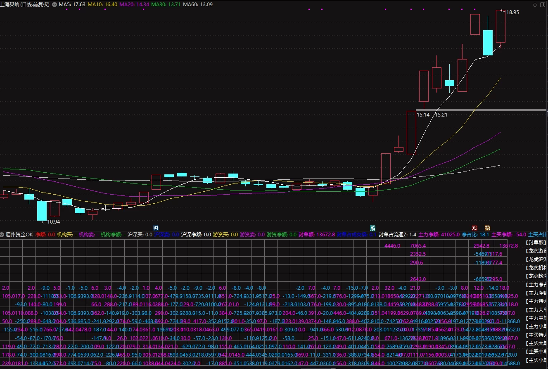Click the 【主力净额 row label

pyautogui.click(x=536, y=293)
